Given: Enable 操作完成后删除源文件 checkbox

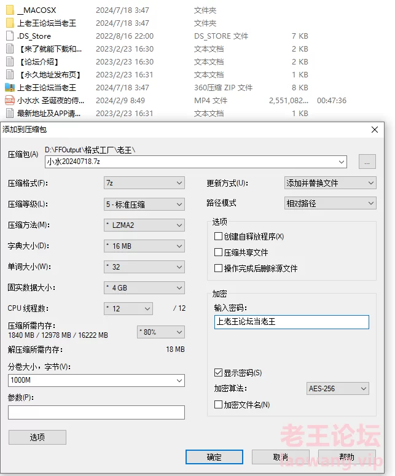Looking at the screenshot, I should tap(218, 268).
